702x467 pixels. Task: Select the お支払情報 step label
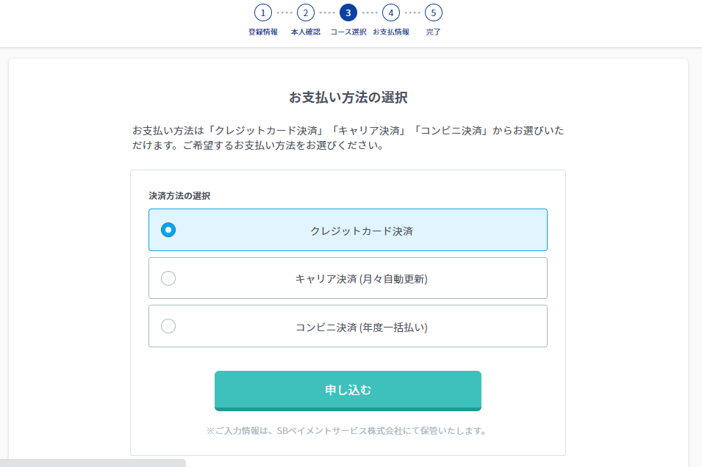(390, 32)
